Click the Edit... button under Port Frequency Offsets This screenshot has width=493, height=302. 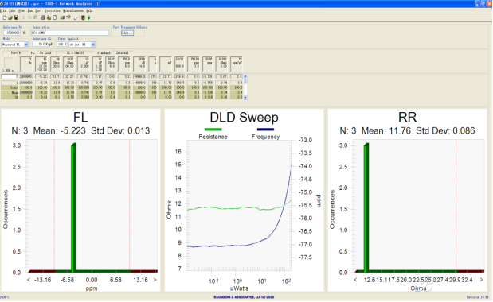(x=127, y=33)
